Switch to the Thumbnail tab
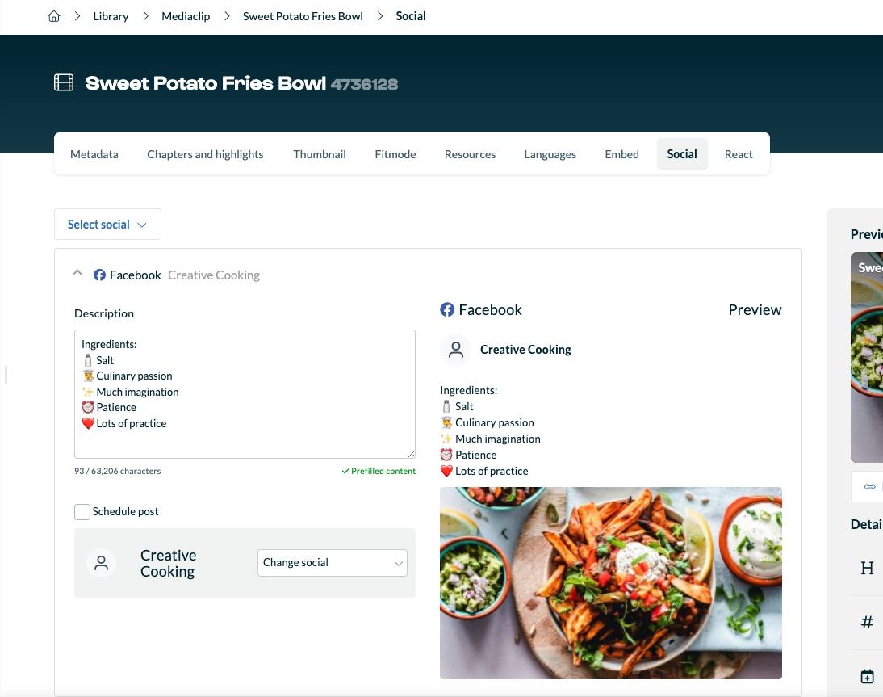The width and height of the screenshot is (883, 697). [320, 154]
